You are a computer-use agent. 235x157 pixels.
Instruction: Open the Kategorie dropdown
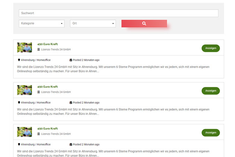tap(41, 23)
